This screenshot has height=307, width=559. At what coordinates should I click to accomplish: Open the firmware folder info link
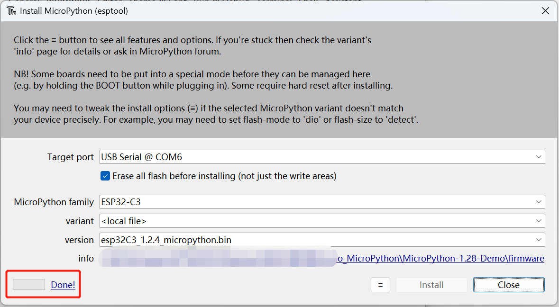pos(440,259)
